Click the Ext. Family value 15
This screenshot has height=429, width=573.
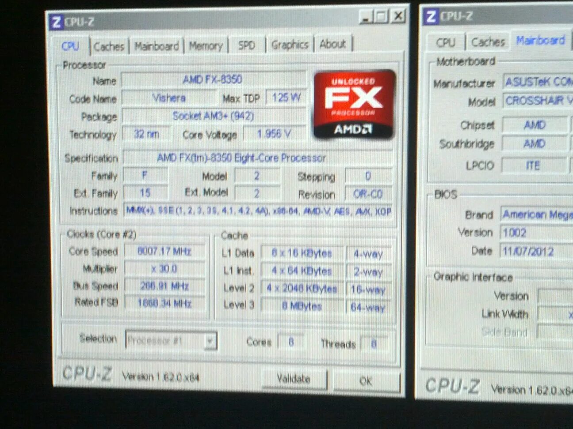coord(145,193)
